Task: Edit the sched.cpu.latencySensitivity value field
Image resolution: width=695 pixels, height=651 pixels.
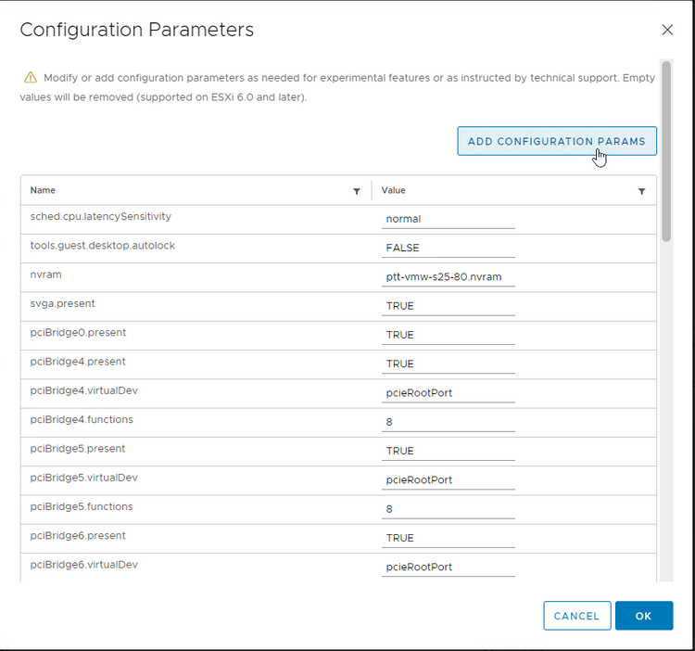Action: click(449, 219)
